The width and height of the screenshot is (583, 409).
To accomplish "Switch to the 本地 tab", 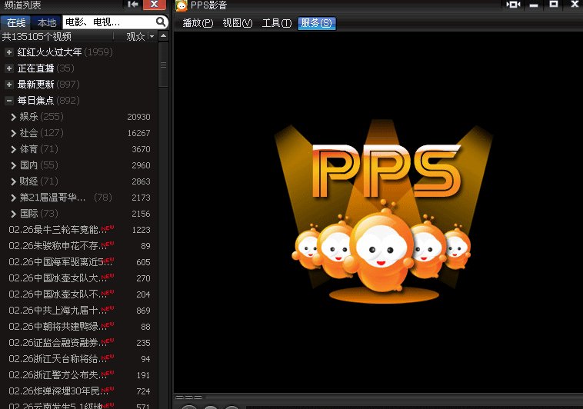I will (x=46, y=22).
